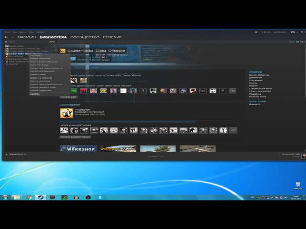Open Google Chrome from the taskbar
Screen dimensions: 306x229
click(29, 198)
